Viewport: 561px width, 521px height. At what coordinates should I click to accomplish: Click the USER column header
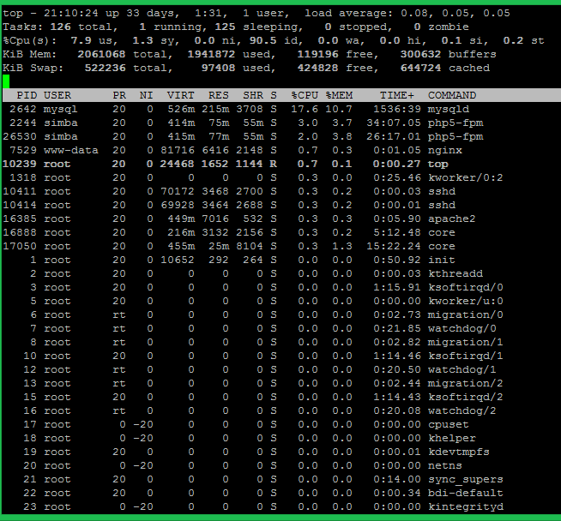tap(57, 95)
